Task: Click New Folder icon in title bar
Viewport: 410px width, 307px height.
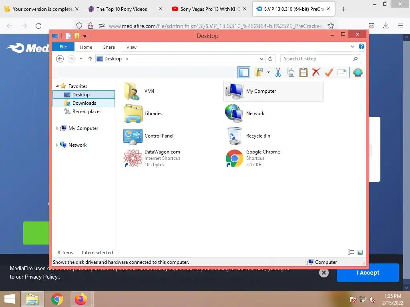Action: 77,36
